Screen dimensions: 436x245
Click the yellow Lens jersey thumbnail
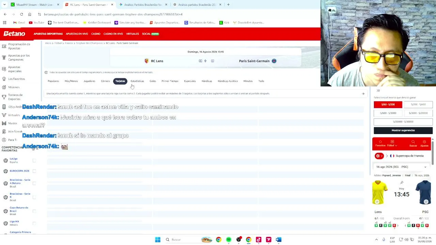[380, 192]
